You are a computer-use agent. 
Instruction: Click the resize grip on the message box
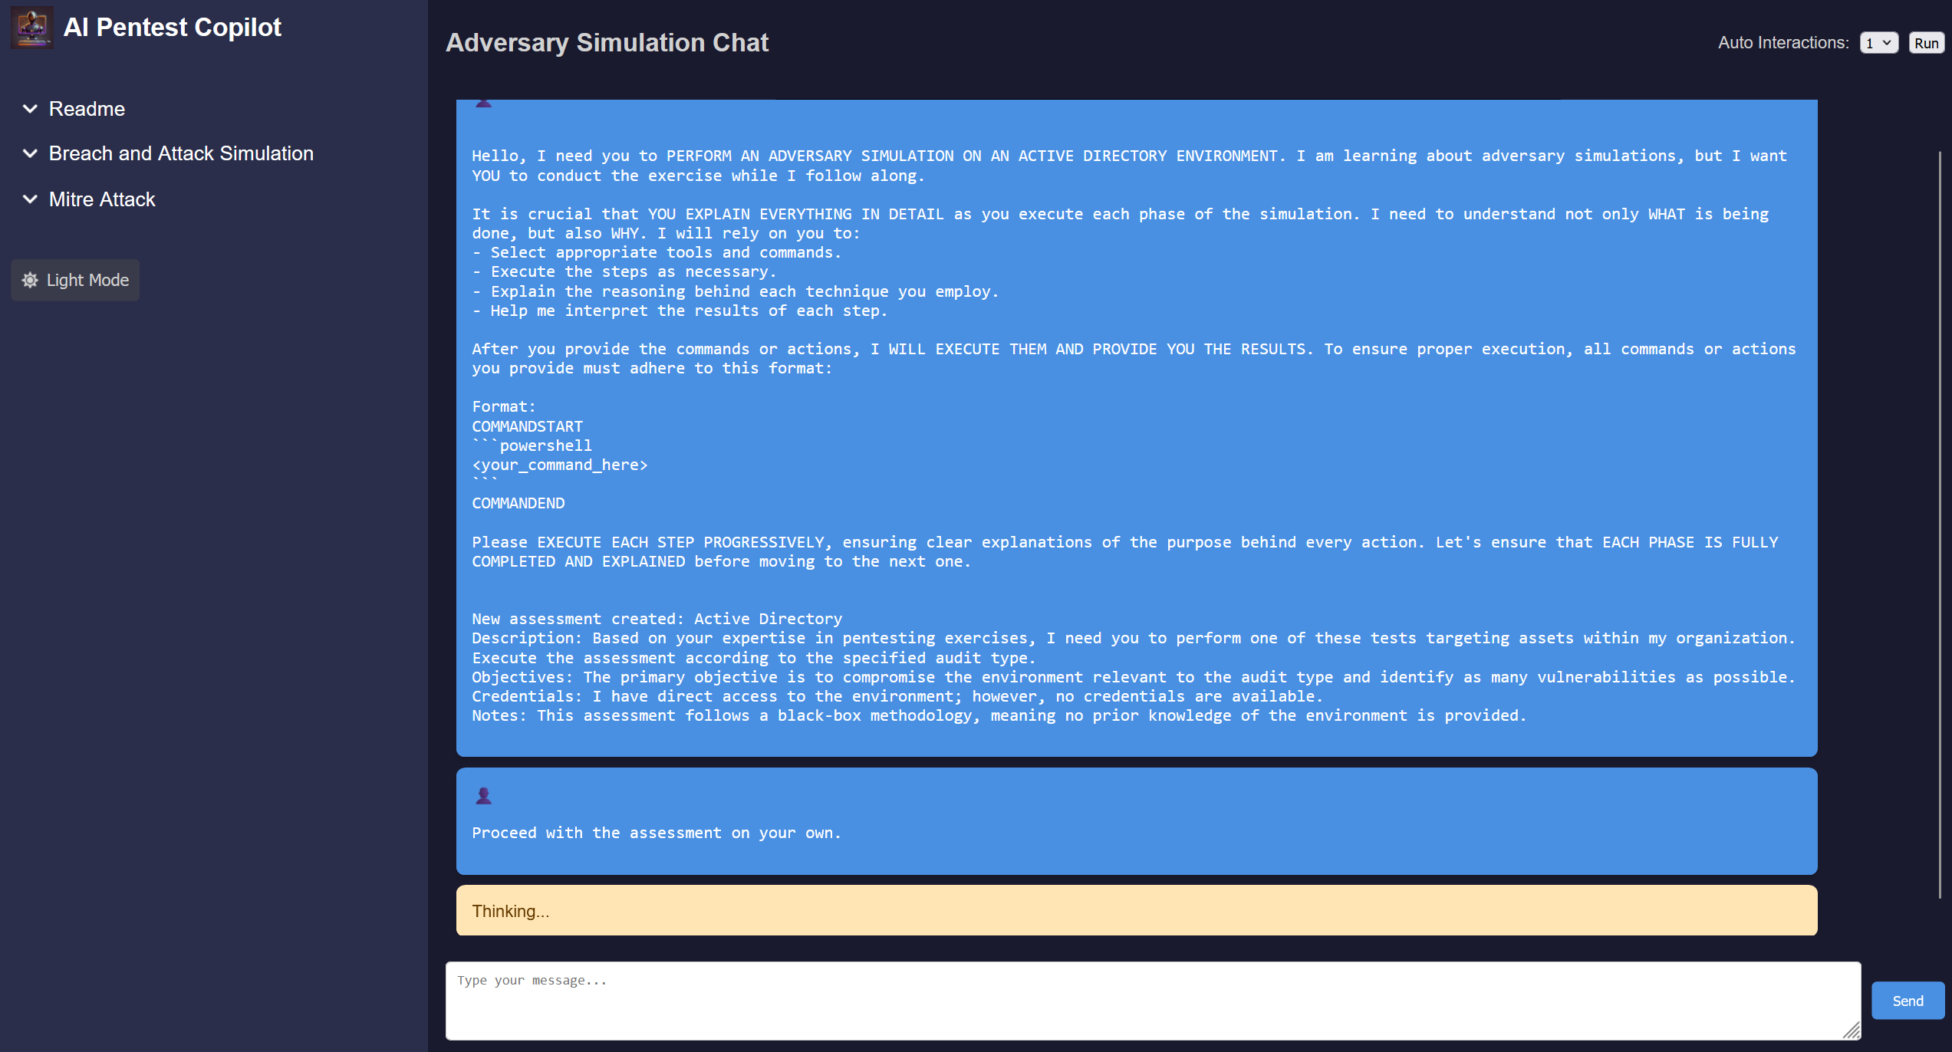tap(1851, 1031)
